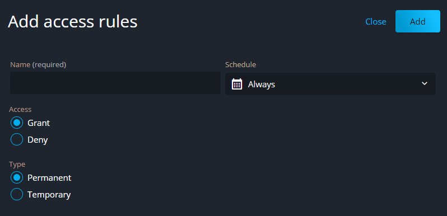Click the Close link
The height and width of the screenshot is (216, 447).
click(x=376, y=22)
